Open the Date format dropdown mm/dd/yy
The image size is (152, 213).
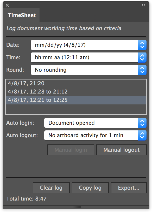tap(84, 45)
